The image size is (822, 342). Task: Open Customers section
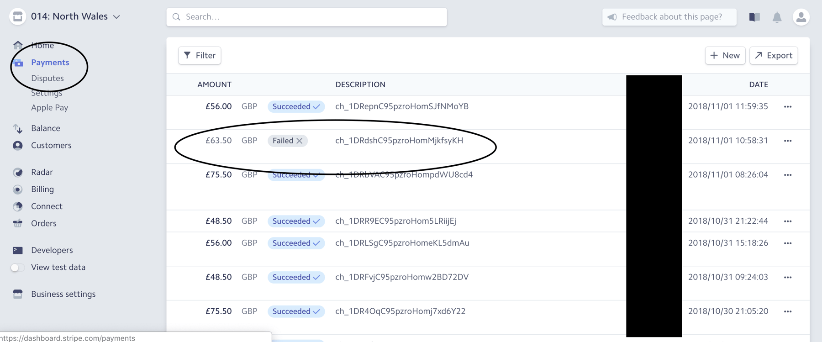(x=51, y=145)
